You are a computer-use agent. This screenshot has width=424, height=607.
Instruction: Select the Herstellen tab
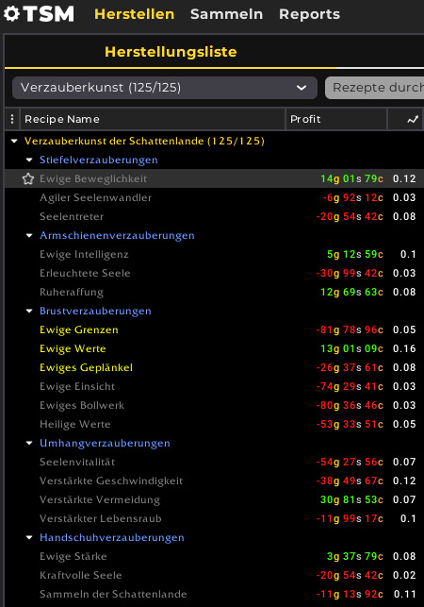pos(134,14)
